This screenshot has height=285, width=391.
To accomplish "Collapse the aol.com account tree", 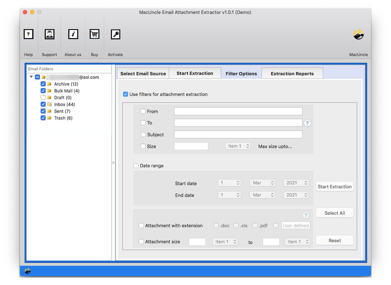I will [x=31, y=77].
